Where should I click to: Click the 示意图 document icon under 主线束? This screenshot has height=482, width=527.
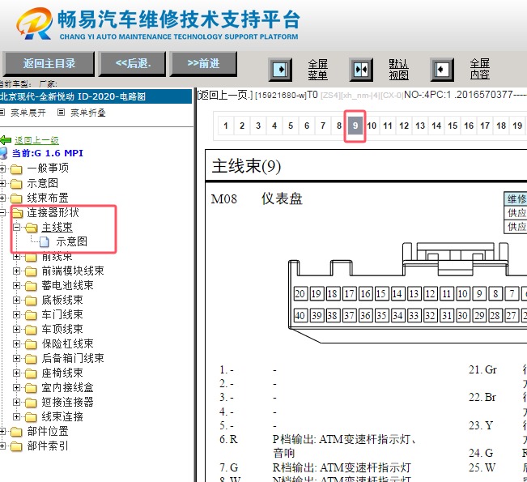tap(44, 241)
